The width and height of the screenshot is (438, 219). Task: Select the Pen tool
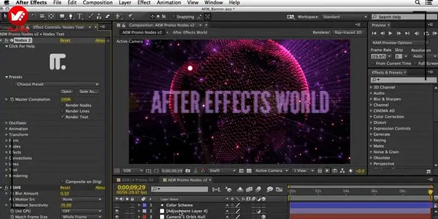pyautogui.click(x=71, y=16)
